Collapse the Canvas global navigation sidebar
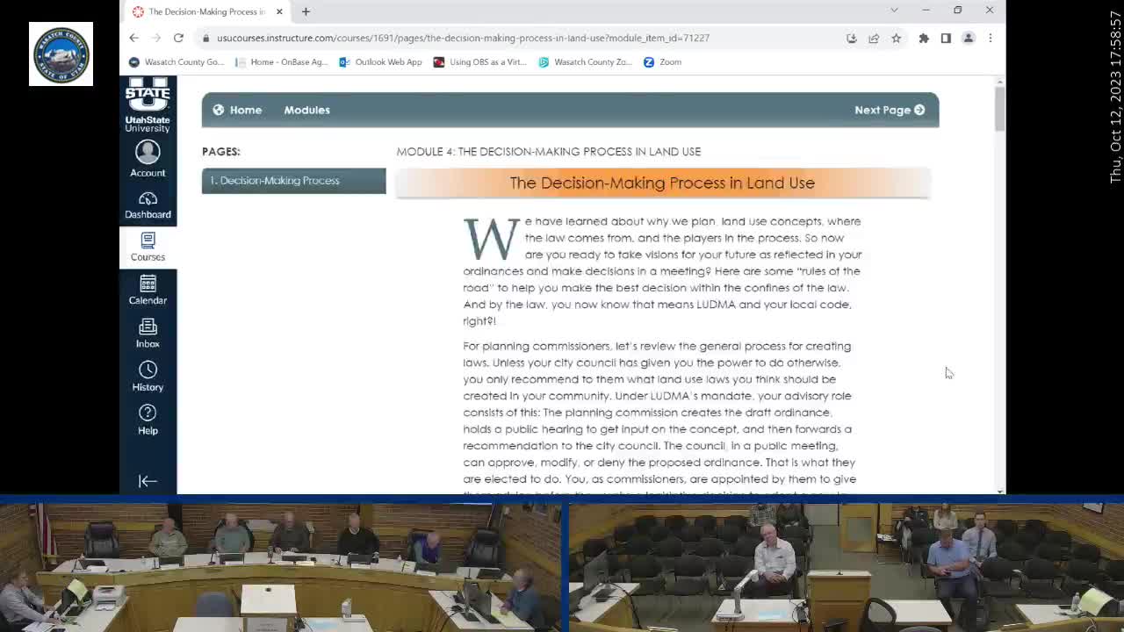 [148, 480]
